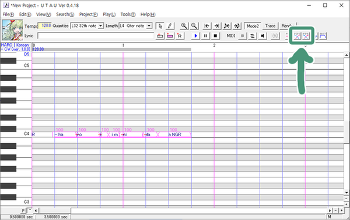Toggle the Trace button
Image resolution: width=350 pixels, height=220 pixels.
click(270, 26)
